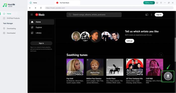Viewport: 176px width, 93px height.
Task: Go forward with the forward arrow
Action: [x=35, y=8]
